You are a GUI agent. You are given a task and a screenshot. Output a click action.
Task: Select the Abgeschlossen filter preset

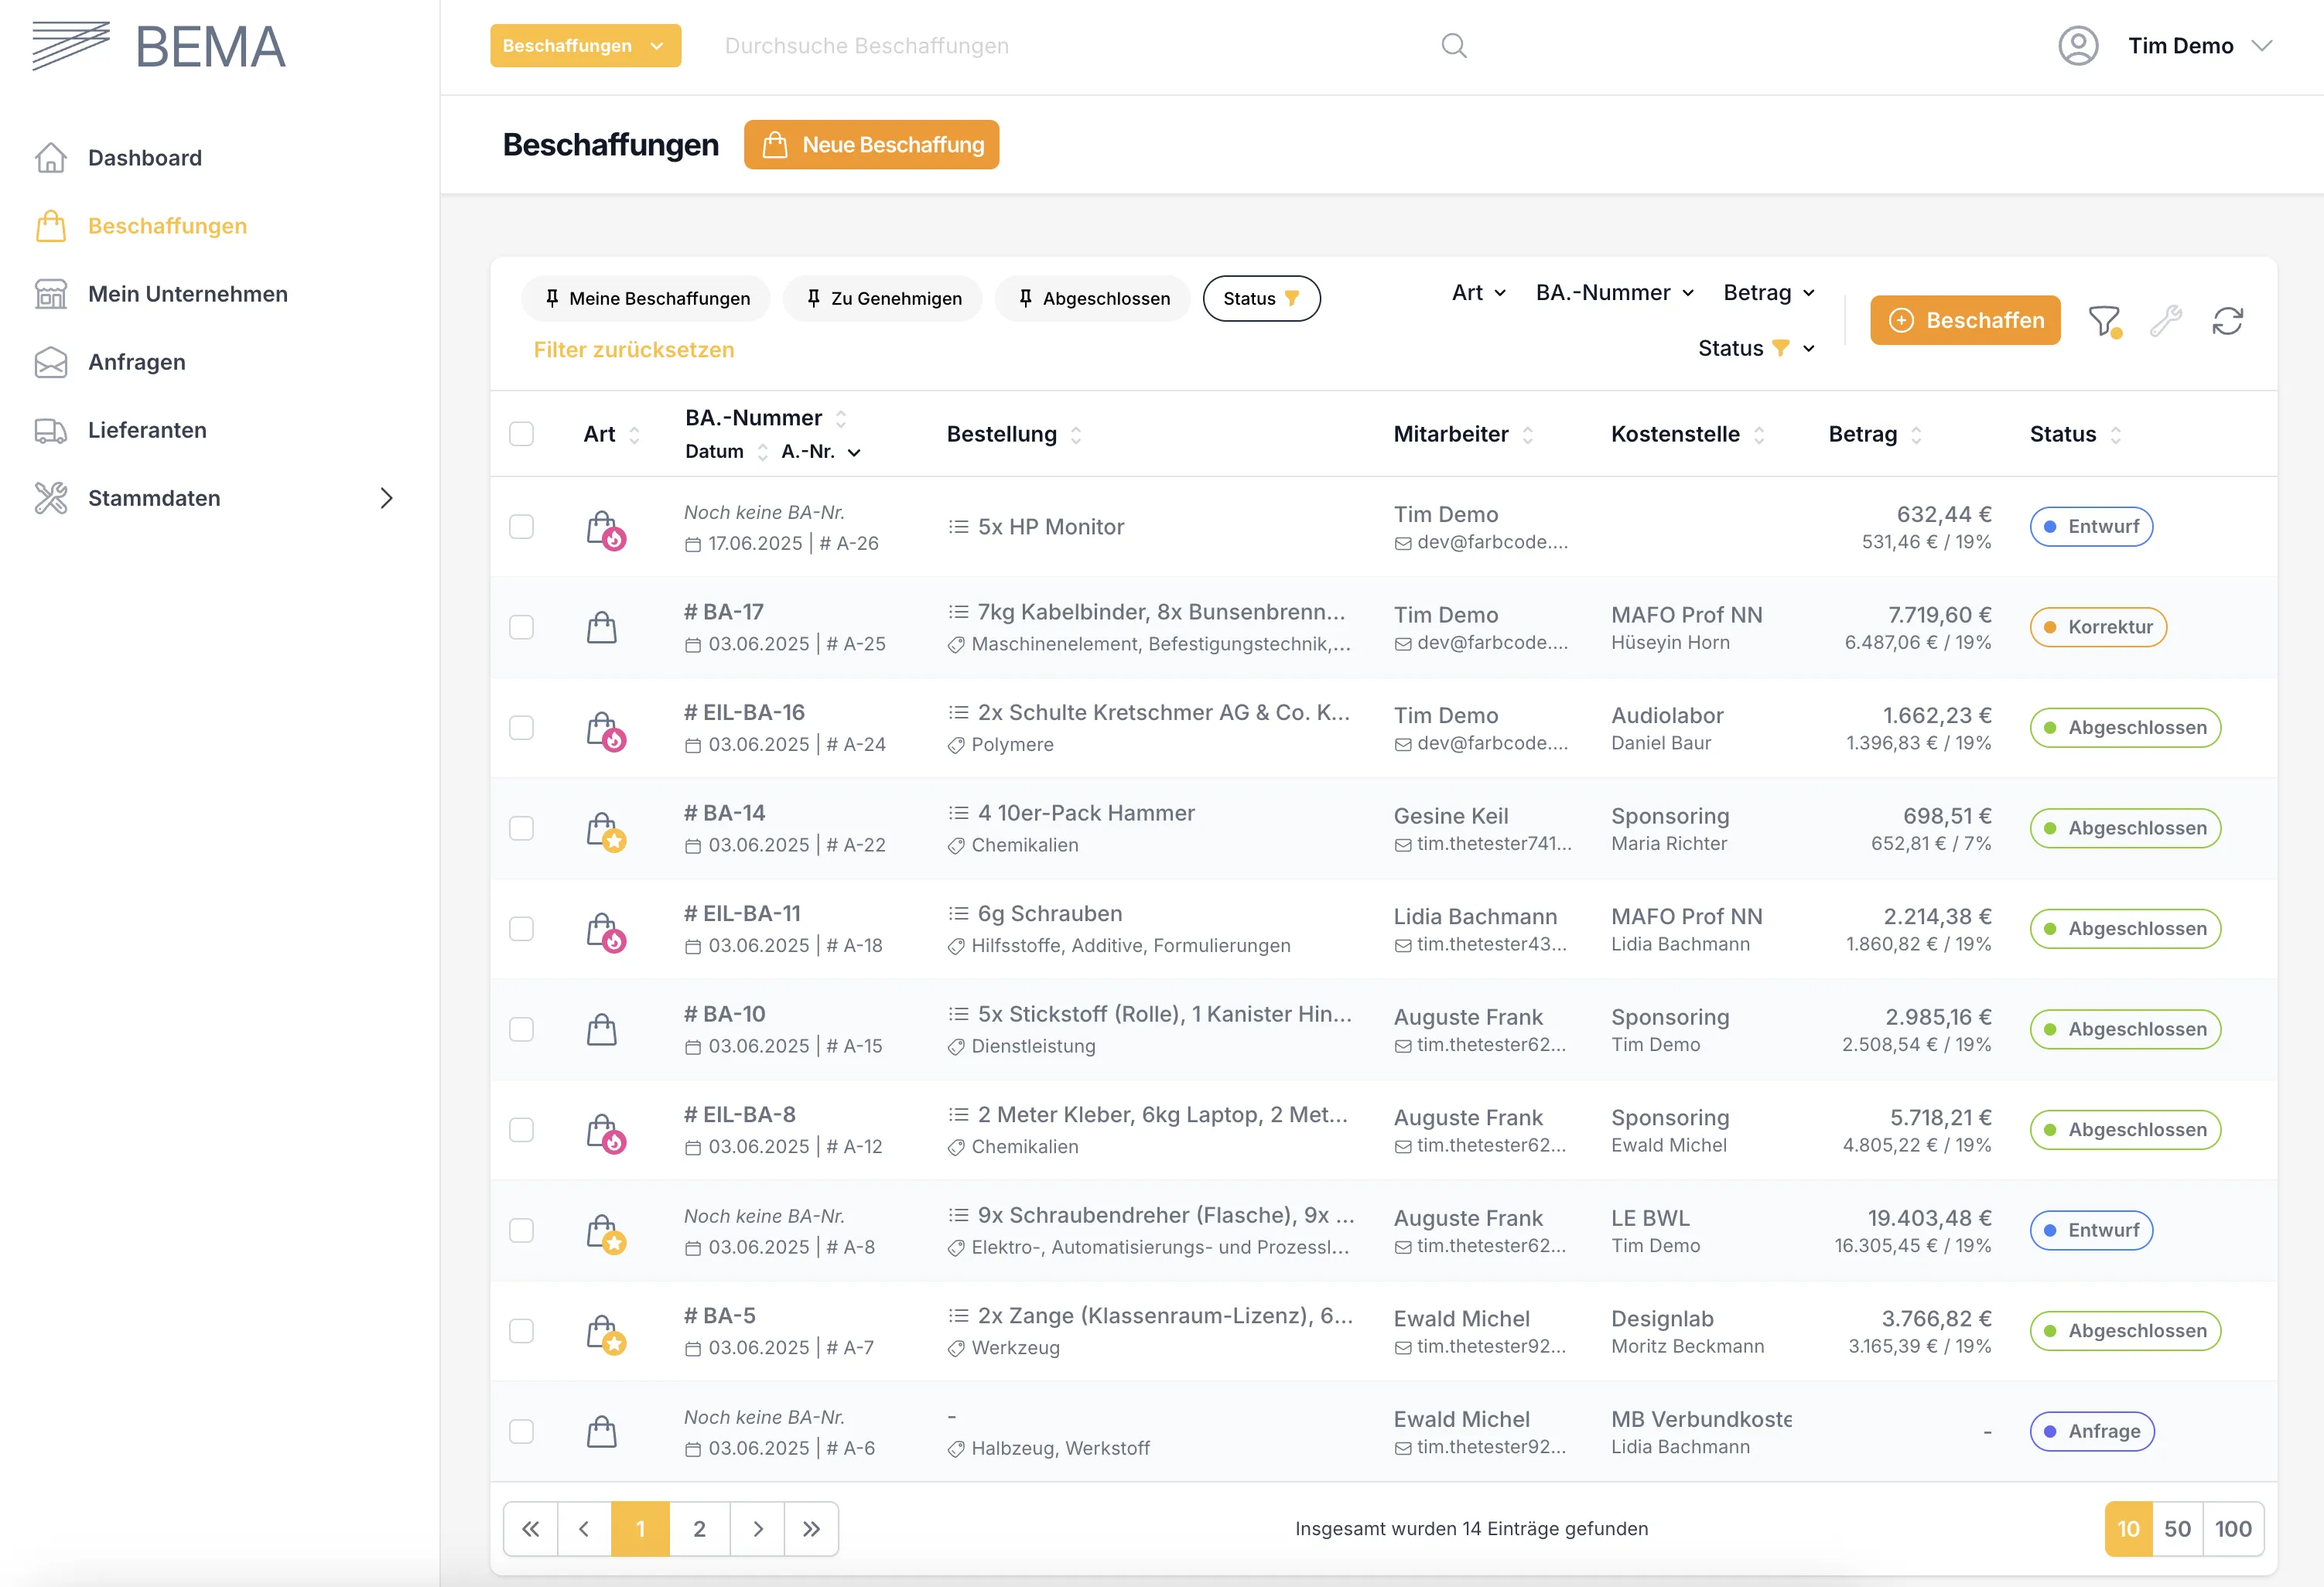click(x=1093, y=299)
